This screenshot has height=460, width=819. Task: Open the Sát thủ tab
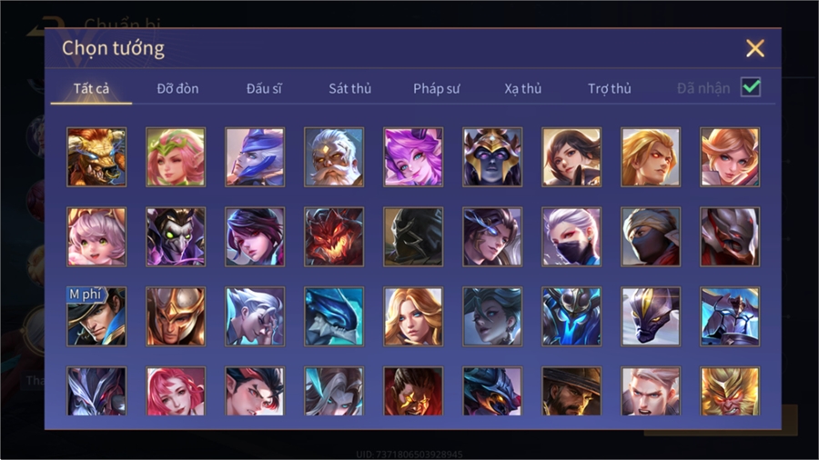coord(350,89)
